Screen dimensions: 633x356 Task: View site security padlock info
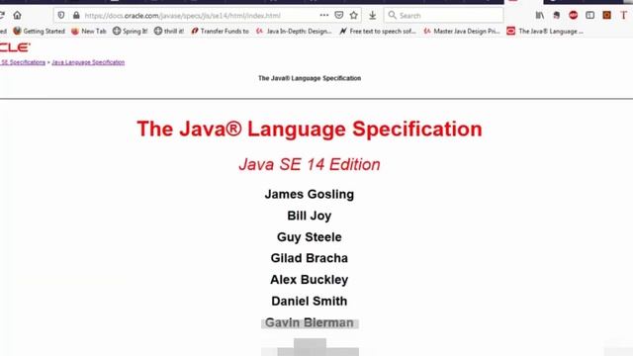(x=76, y=16)
